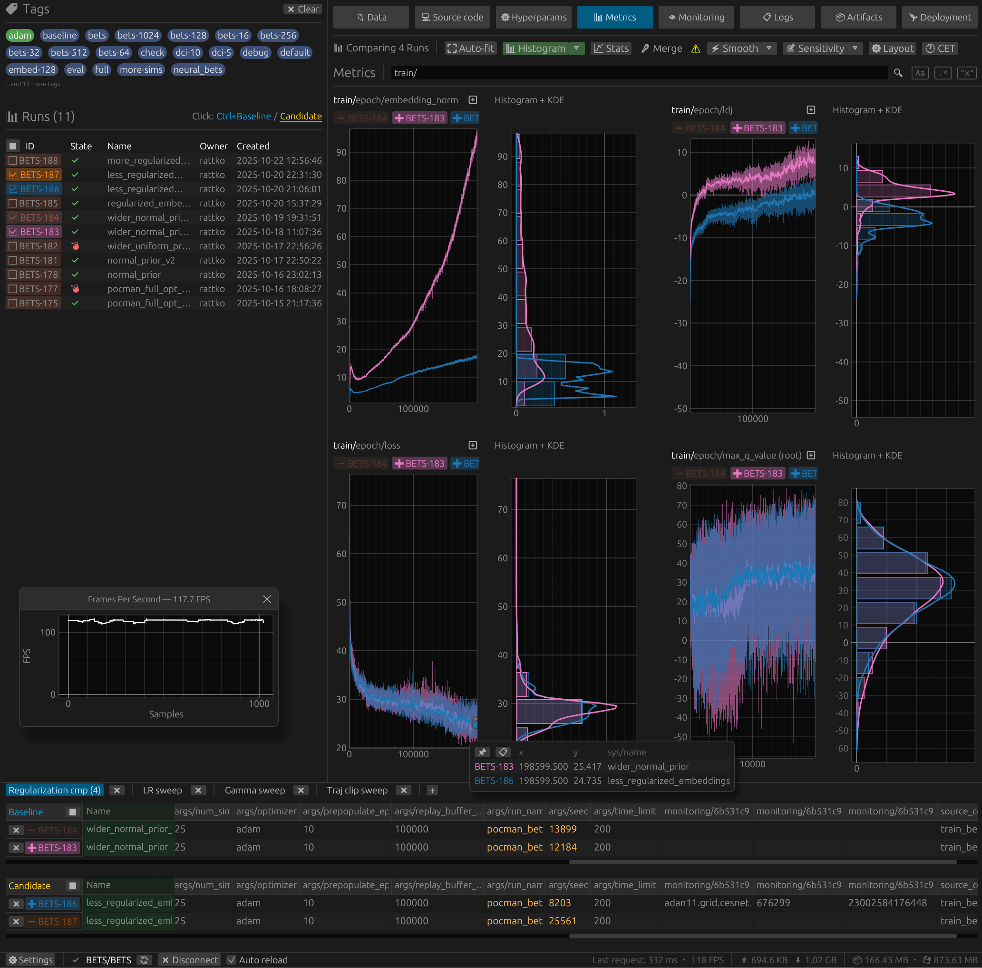
Task: Pin the hover tooltip with the pin icon
Action: click(482, 752)
